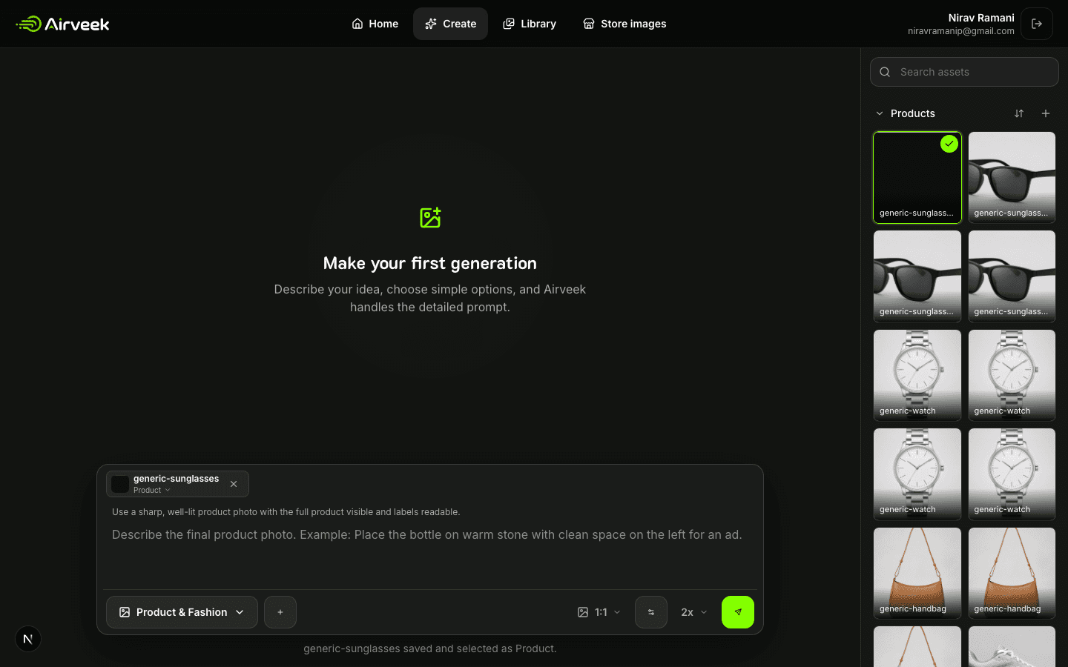
Task: Open the 1:1 aspect ratio dropdown
Action: pos(599,612)
